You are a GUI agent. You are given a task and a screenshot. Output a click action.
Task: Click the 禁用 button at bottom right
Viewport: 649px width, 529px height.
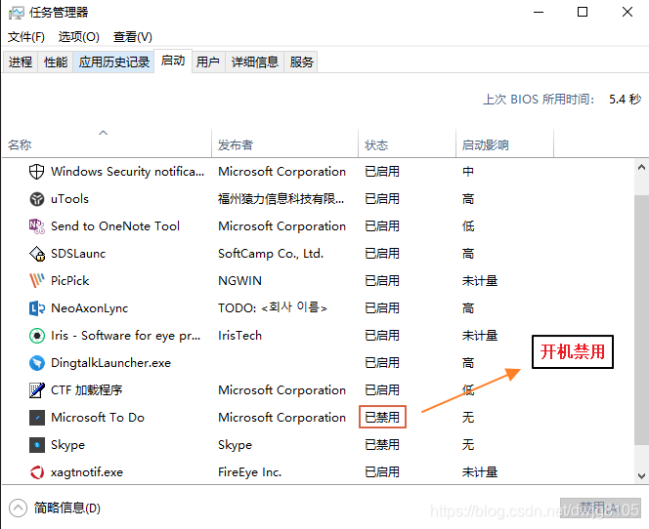pyautogui.click(x=600, y=508)
